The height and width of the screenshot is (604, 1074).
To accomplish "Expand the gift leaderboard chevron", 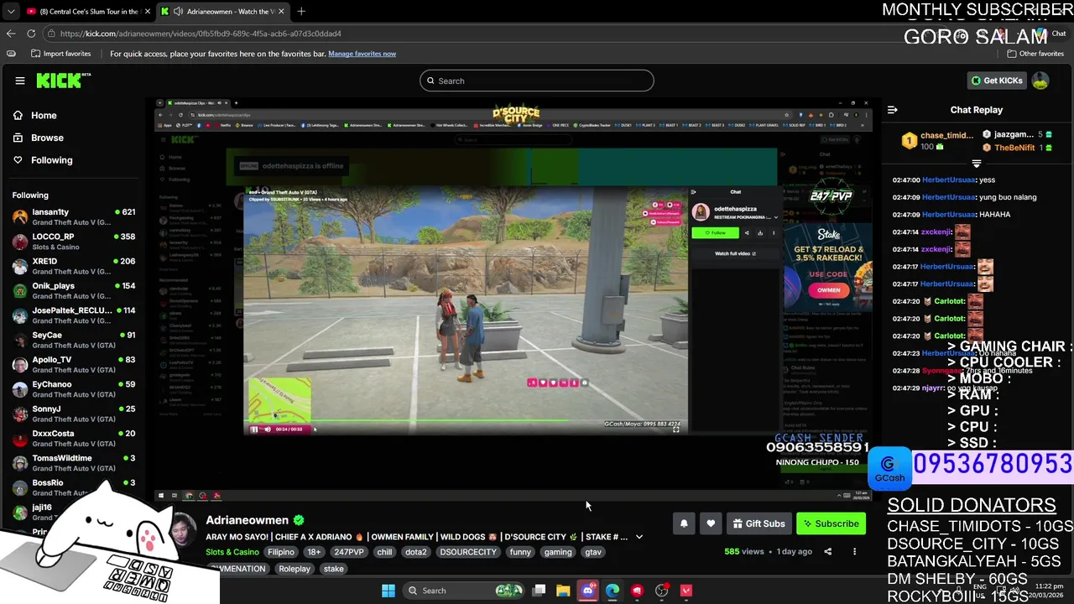I will point(976,164).
